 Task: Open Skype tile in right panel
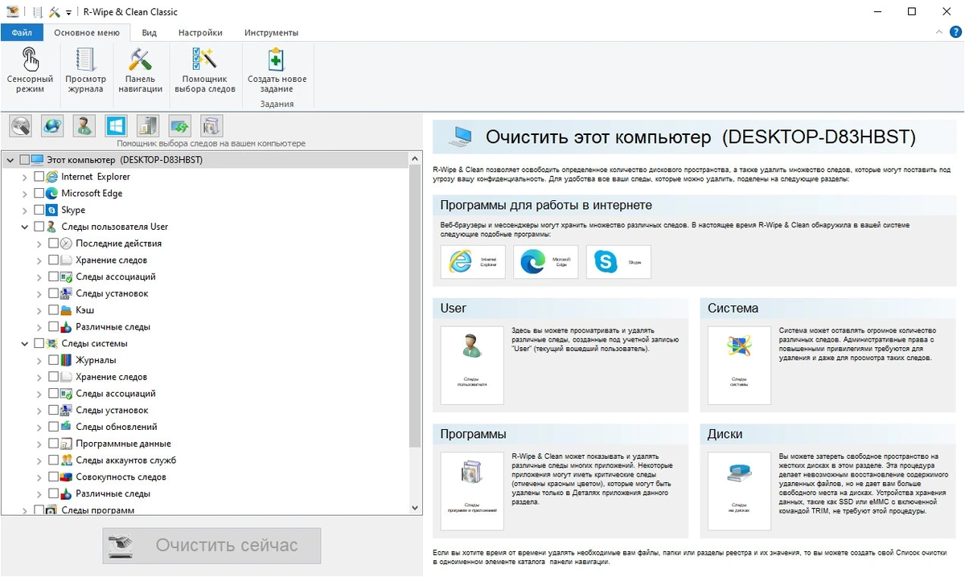(x=618, y=262)
